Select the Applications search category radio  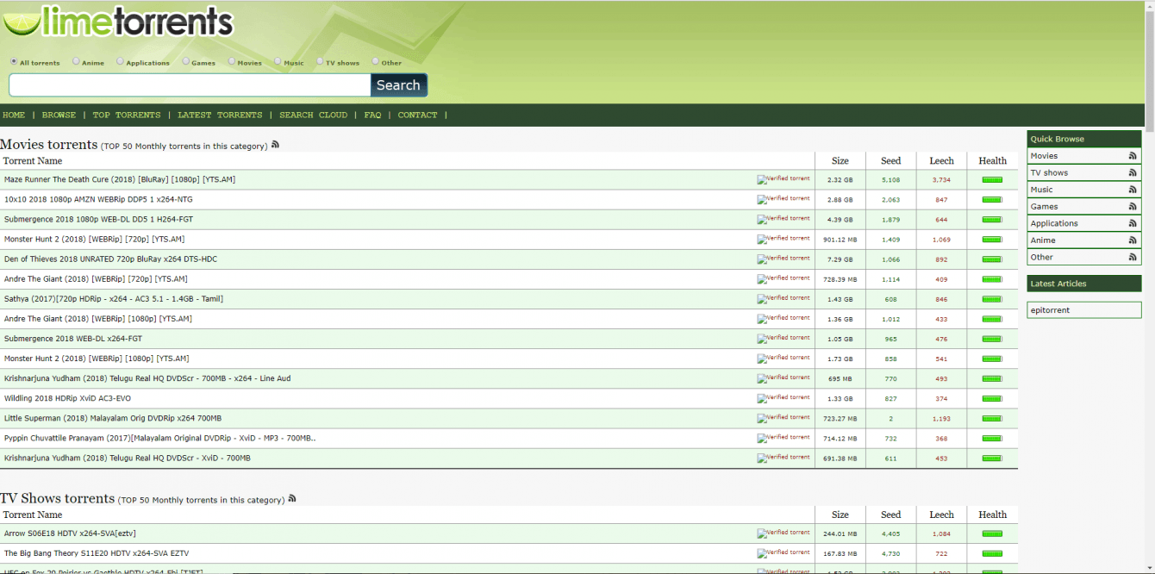click(120, 62)
